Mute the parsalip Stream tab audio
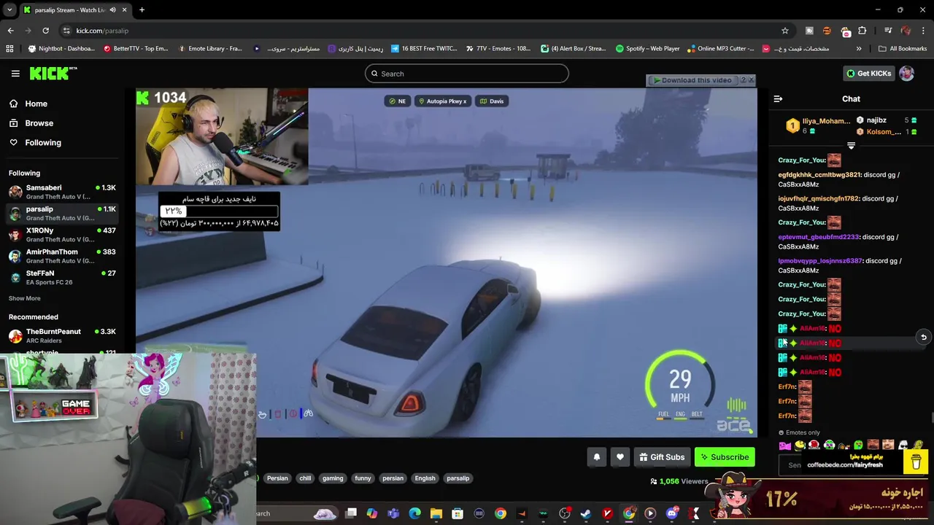This screenshot has width=934, height=525. (112, 10)
